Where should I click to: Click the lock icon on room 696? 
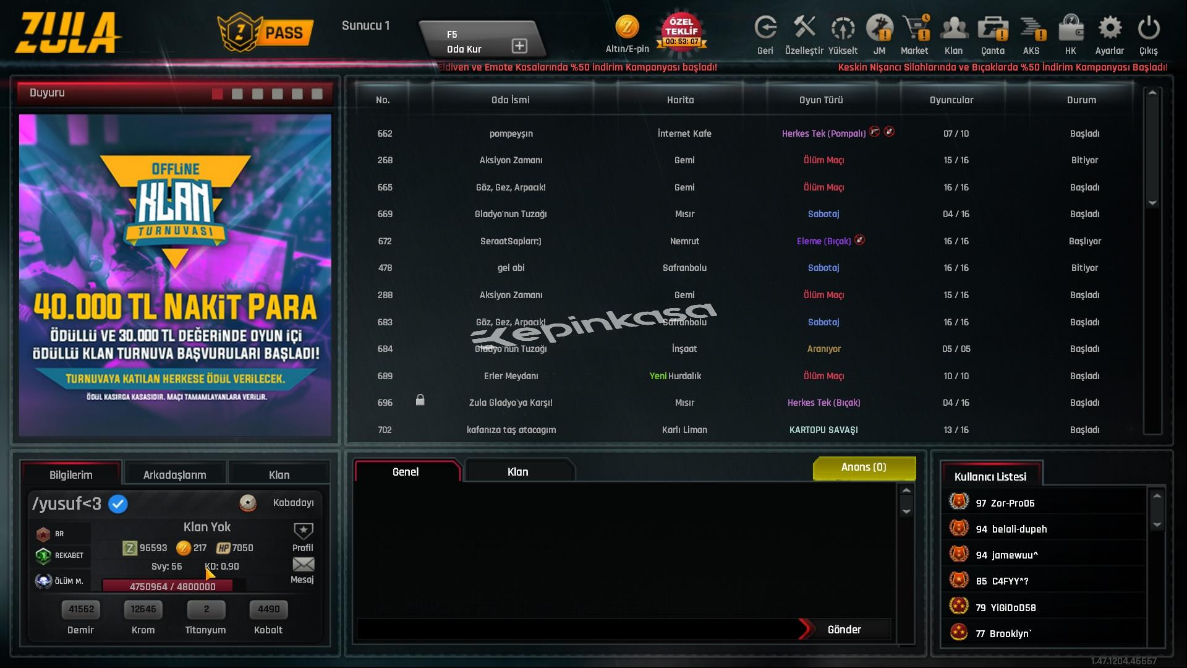point(420,400)
